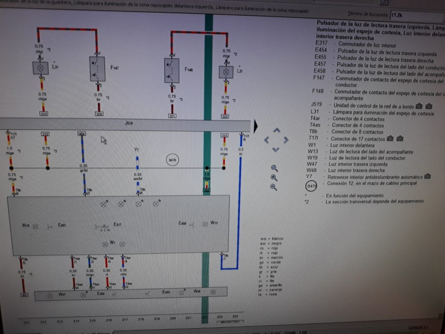Select legend row E455 lectura trasera derecha

374,59
